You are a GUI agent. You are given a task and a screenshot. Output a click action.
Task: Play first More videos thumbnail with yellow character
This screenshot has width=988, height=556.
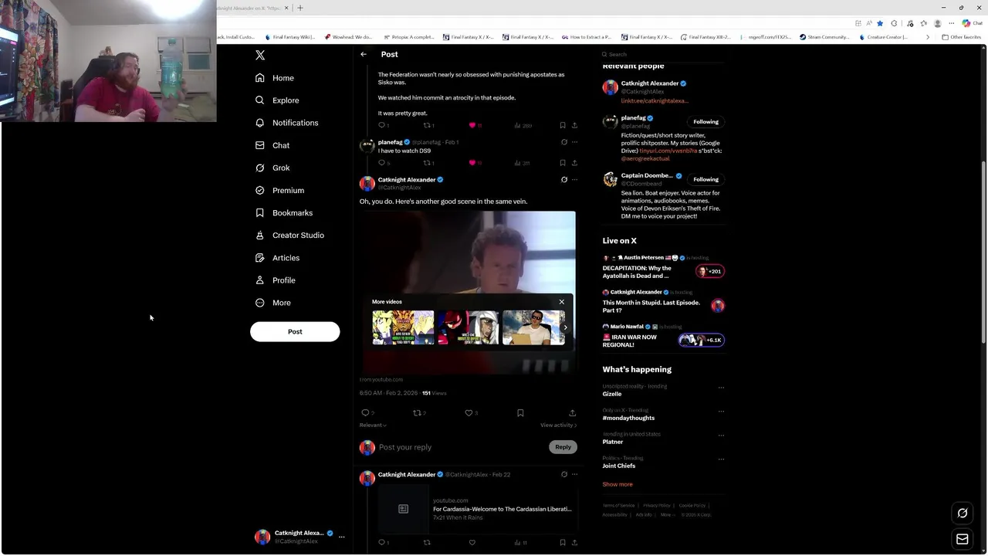point(403,327)
